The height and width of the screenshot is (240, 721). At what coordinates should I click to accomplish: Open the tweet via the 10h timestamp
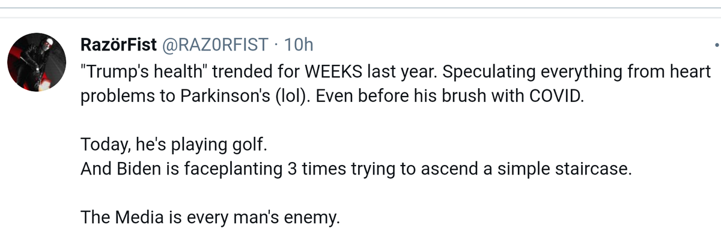(298, 45)
